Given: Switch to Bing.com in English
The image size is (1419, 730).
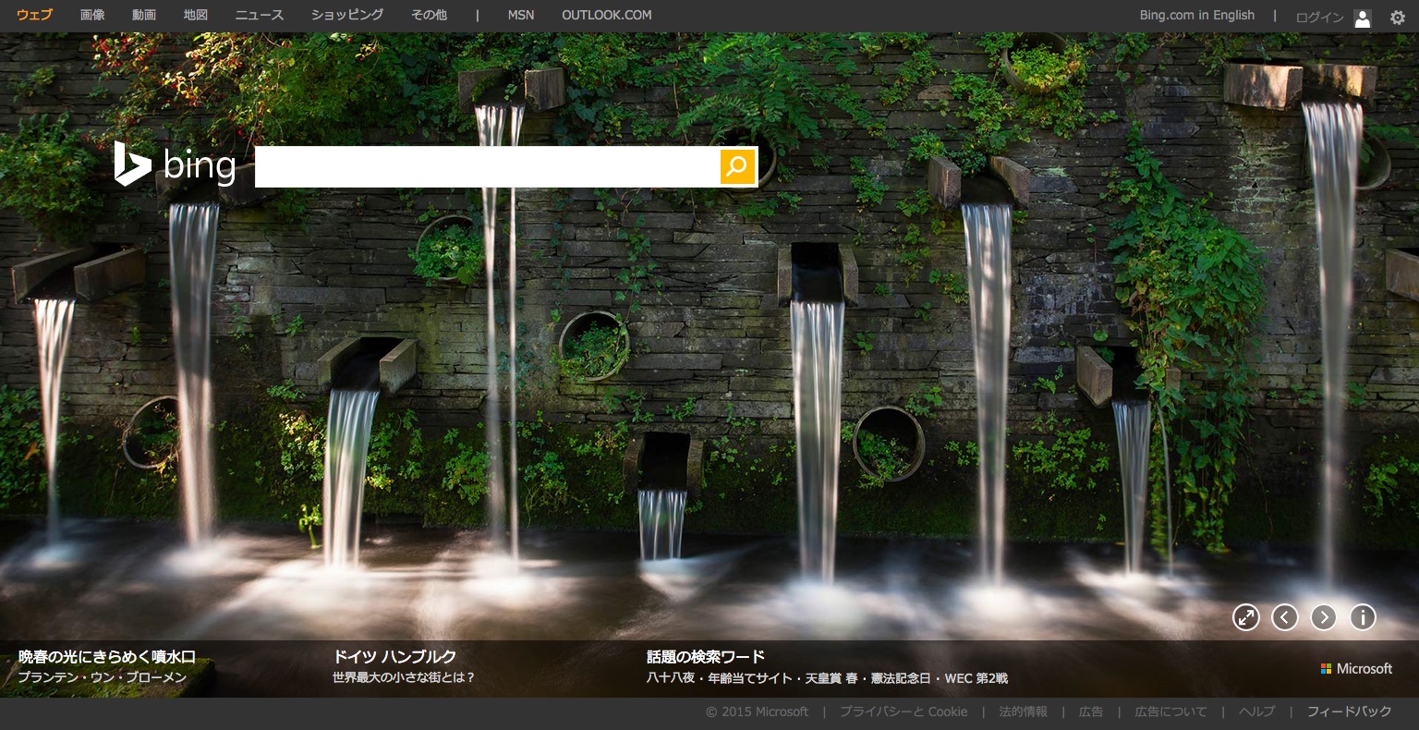Looking at the screenshot, I should click(1196, 15).
